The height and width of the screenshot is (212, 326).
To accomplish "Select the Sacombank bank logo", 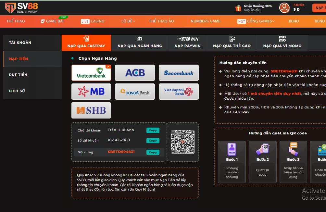I will 179,73.
